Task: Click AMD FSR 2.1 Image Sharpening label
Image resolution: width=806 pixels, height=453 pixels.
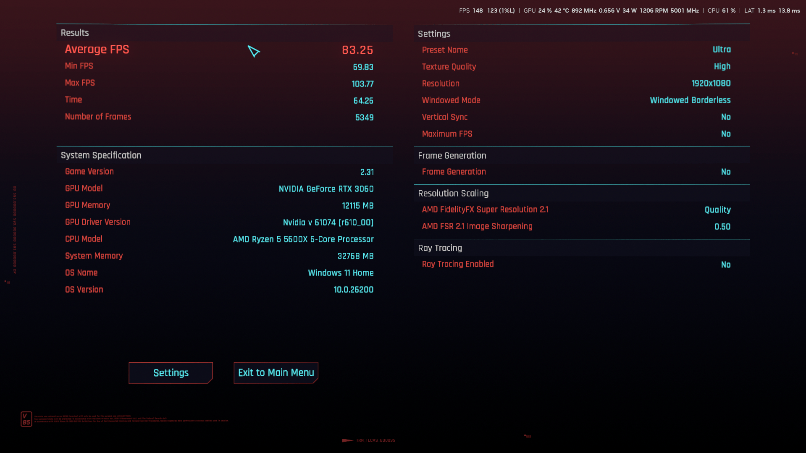Action: pos(477,226)
